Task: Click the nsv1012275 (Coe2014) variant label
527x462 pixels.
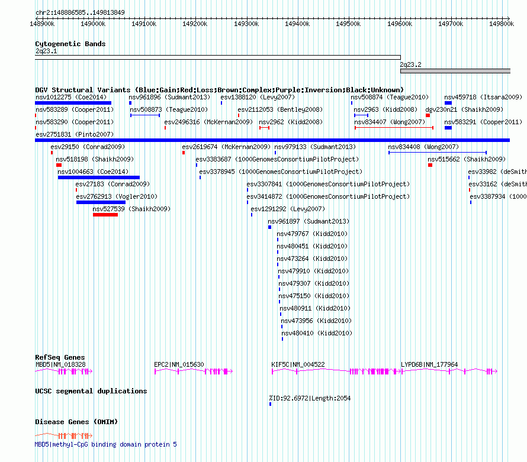Action: (71, 97)
